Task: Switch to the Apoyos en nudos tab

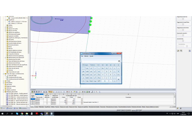Action: (64, 107)
